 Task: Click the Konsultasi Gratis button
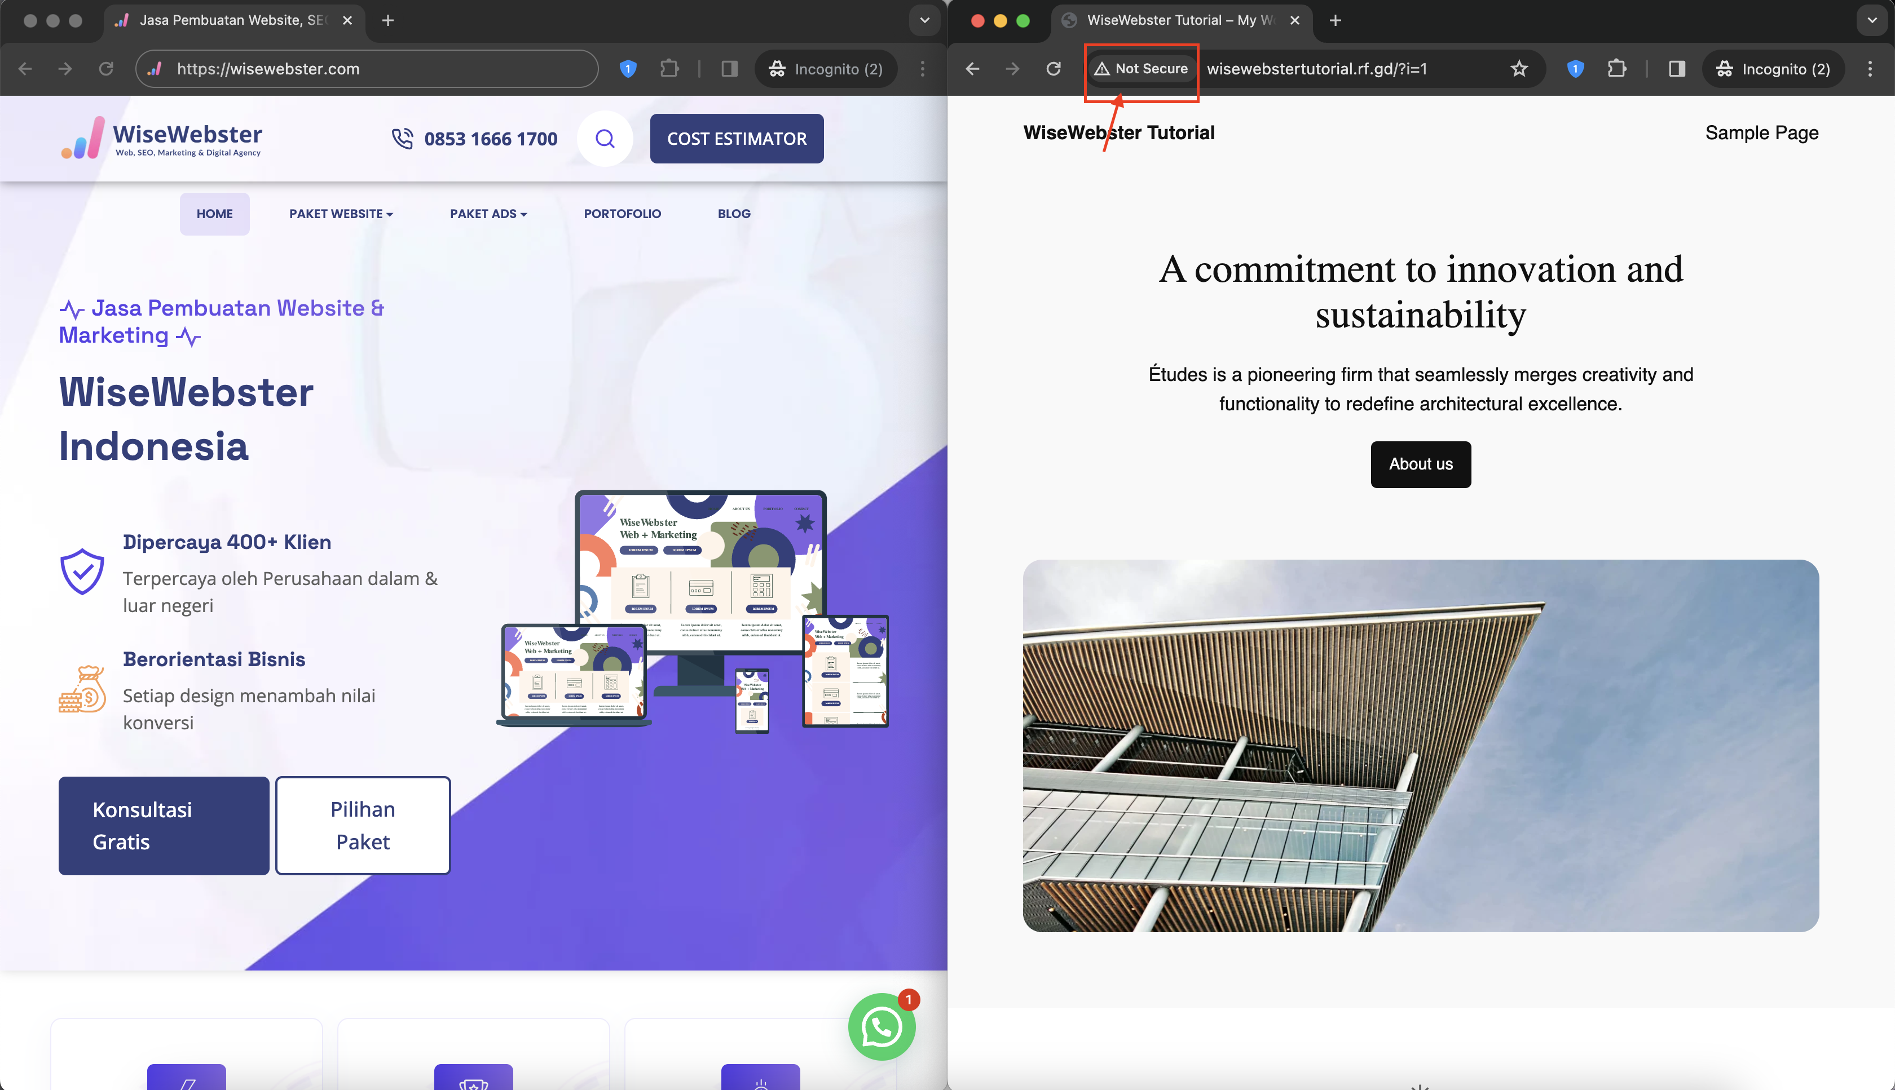point(164,825)
